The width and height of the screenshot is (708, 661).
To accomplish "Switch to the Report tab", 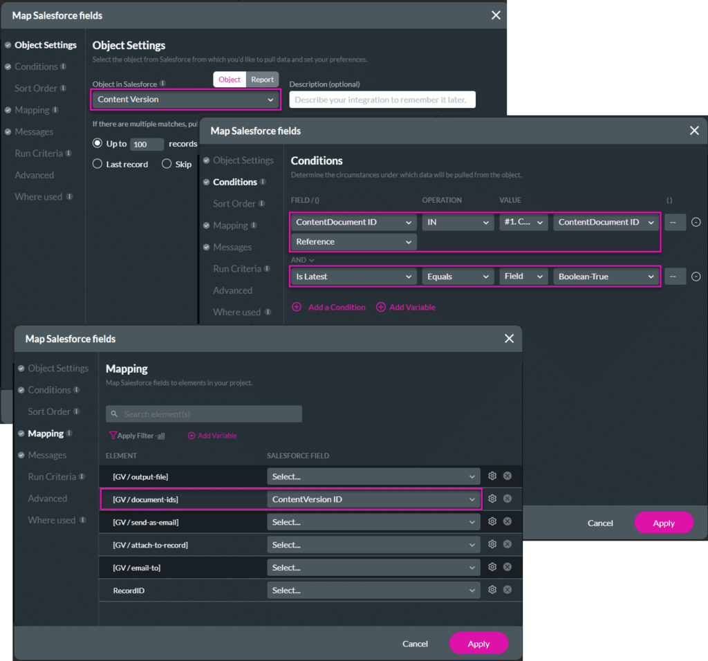I will [x=263, y=80].
